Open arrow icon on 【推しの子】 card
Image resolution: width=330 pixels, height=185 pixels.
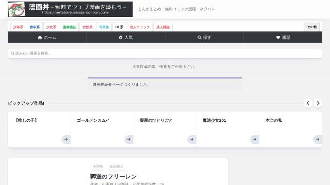point(66,139)
